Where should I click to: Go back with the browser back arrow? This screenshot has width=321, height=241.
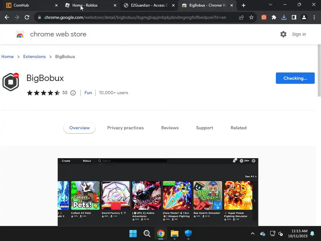tap(7, 18)
